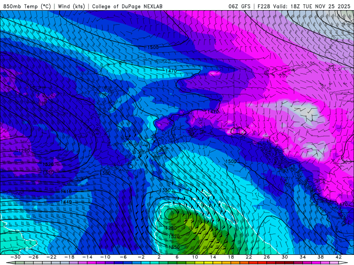
Task: Click the 26 tick label on the color bar
Action: pyautogui.click(x=267, y=257)
